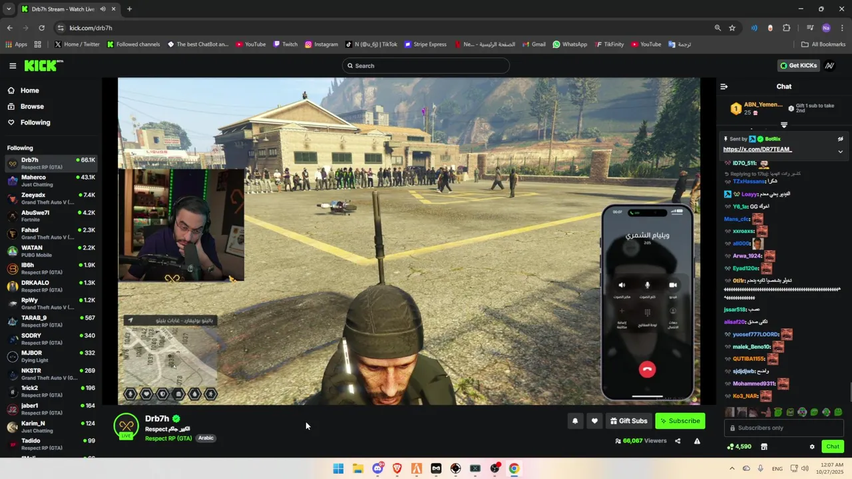Click the Get KICKs button
The height and width of the screenshot is (479, 852).
pos(798,66)
